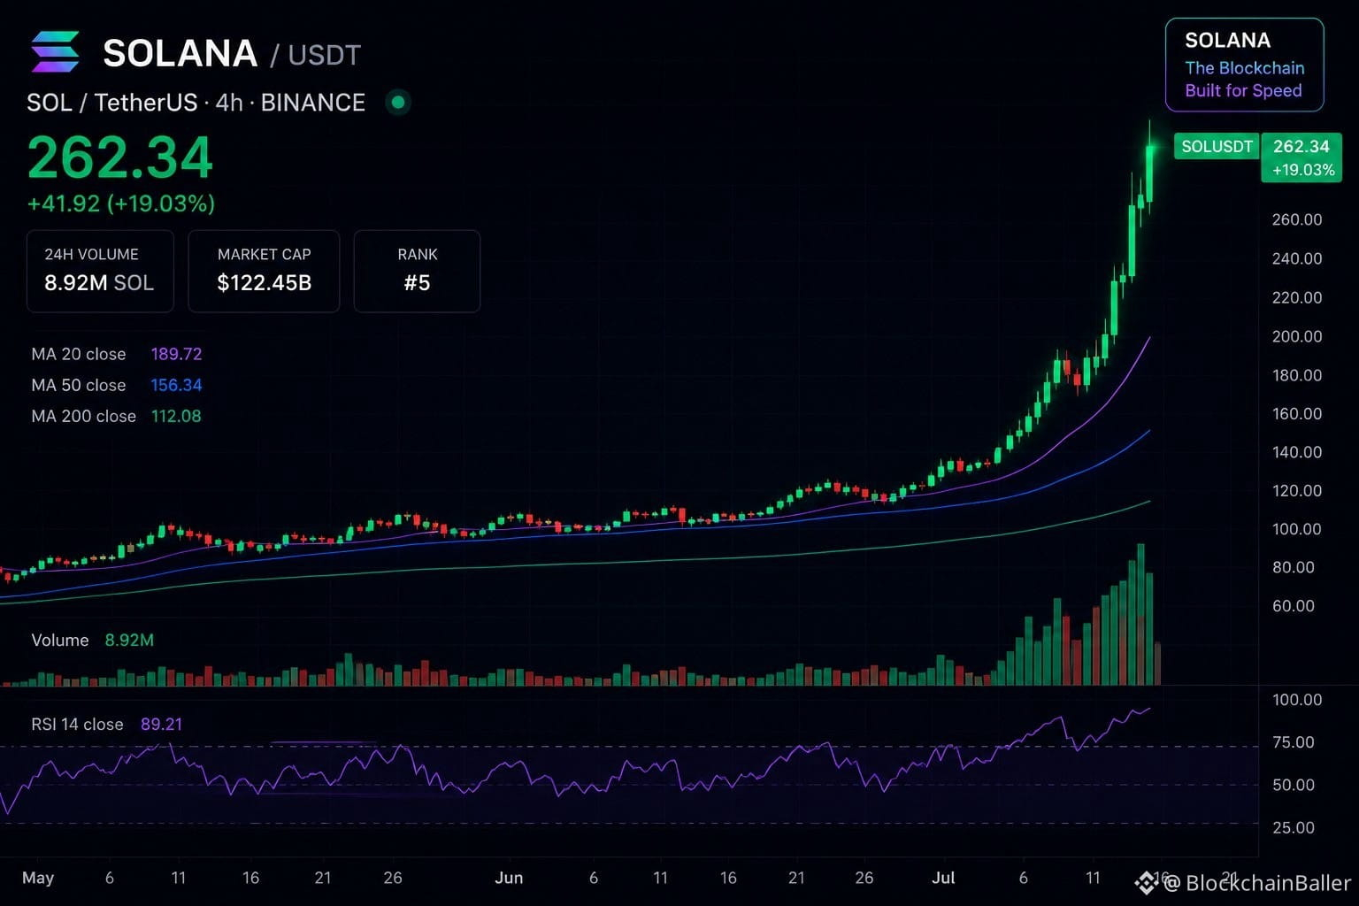Open the MARKET CAP $122.45B card
1359x906 pixels.
(x=264, y=271)
